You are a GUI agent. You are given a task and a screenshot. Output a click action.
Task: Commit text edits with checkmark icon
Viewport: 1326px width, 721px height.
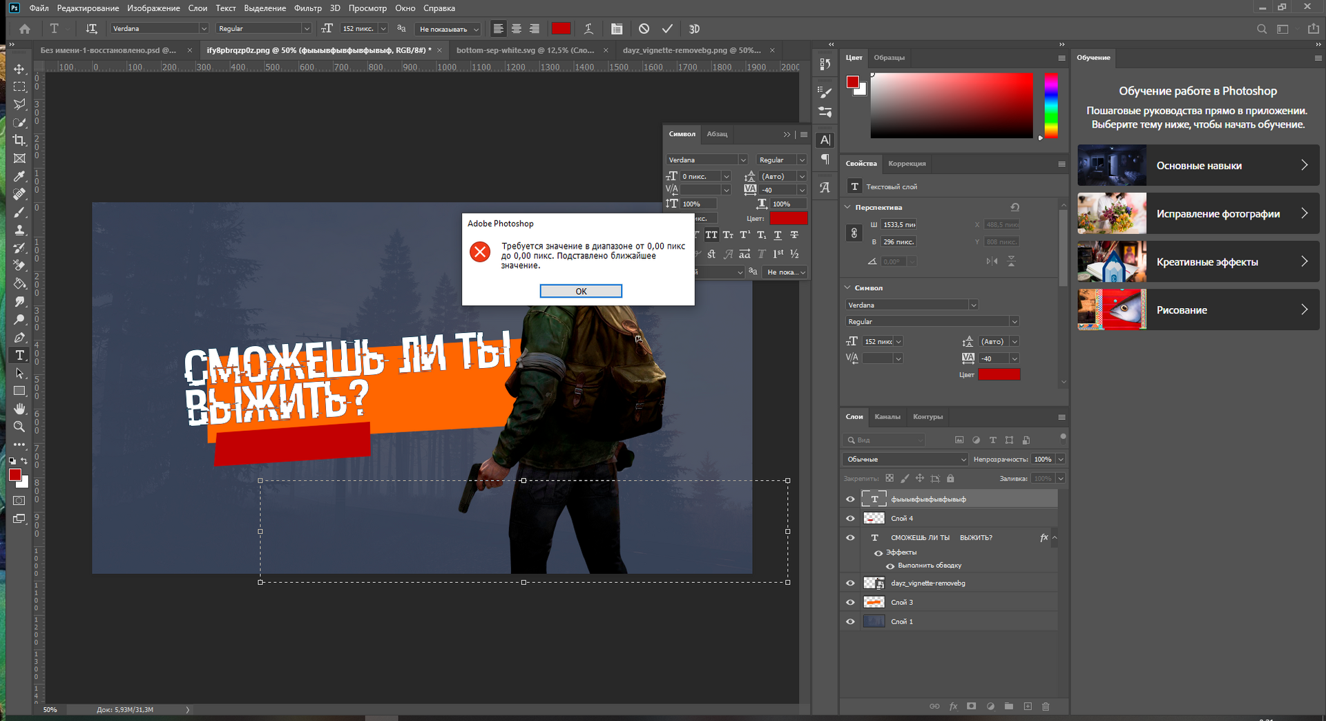(x=667, y=29)
